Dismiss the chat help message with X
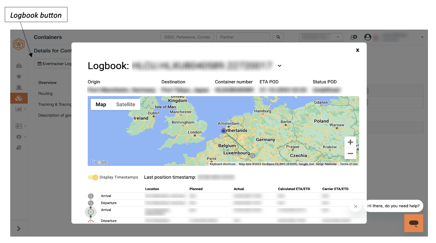The height and width of the screenshot is (243, 436). pyautogui.click(x=355, y=206)
